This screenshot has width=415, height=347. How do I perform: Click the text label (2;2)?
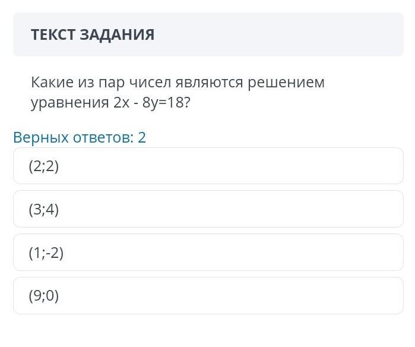(44, 166)
